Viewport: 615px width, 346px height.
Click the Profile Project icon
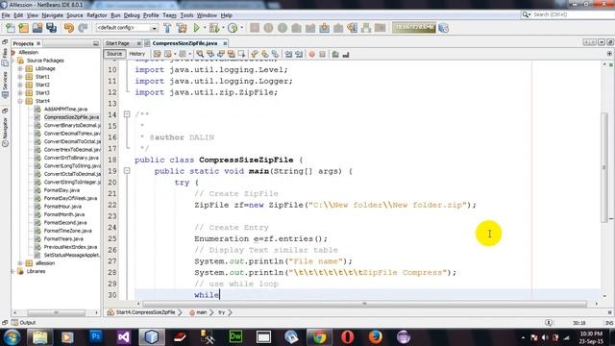[233, 28]
